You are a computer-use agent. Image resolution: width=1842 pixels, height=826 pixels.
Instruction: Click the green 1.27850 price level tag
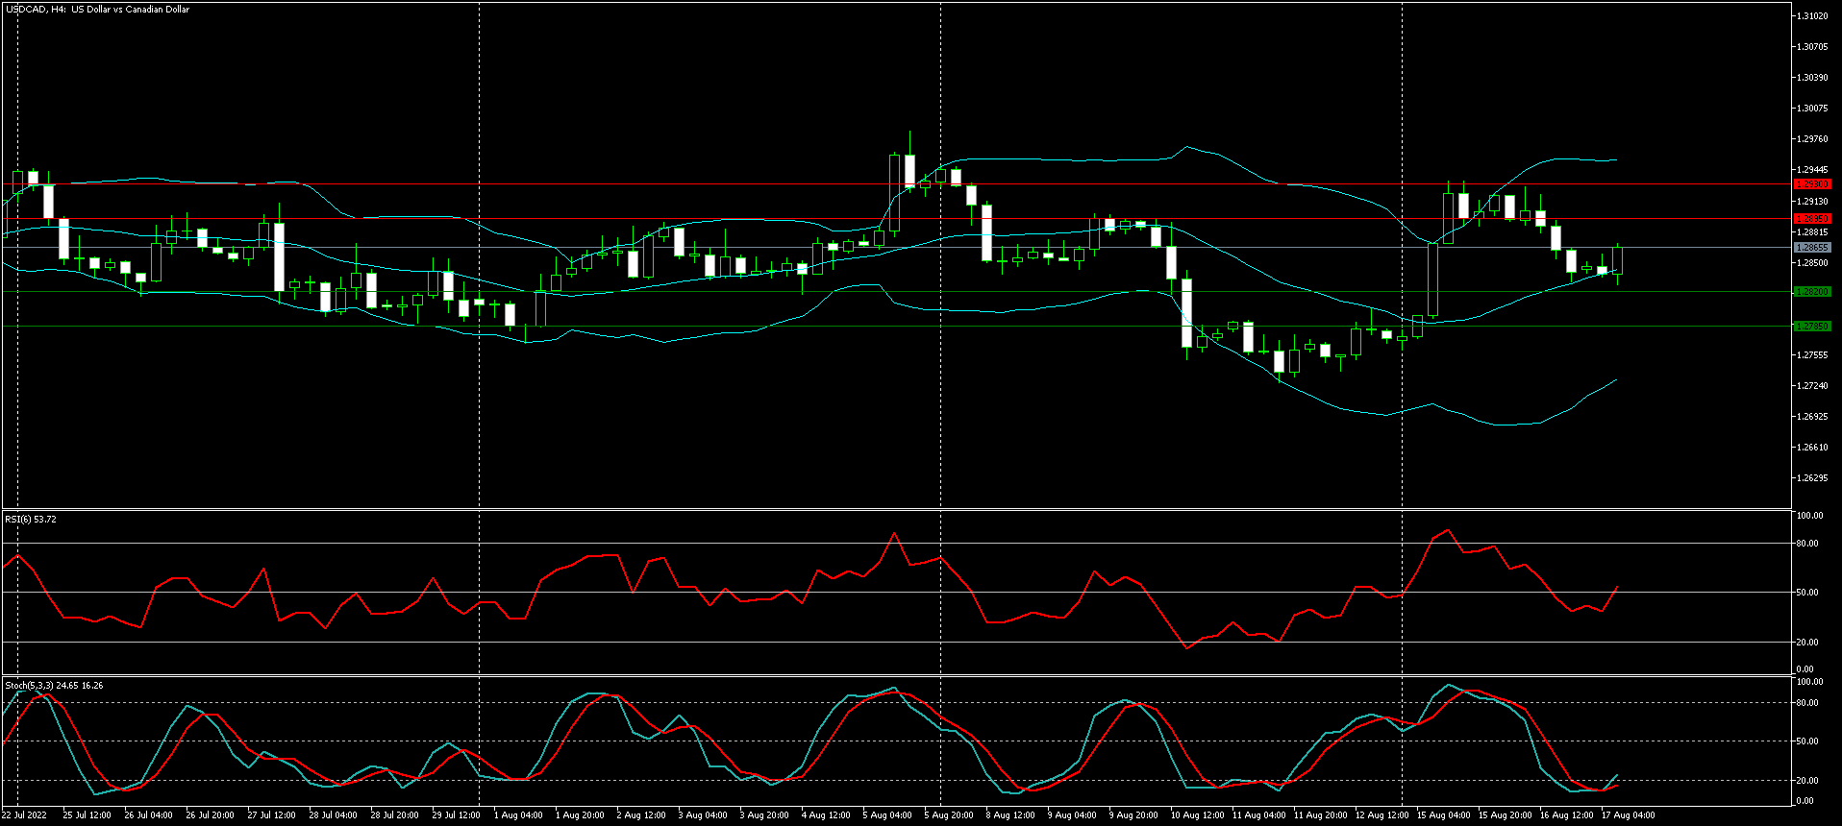pyautogui.click(x=1812, y=327)
